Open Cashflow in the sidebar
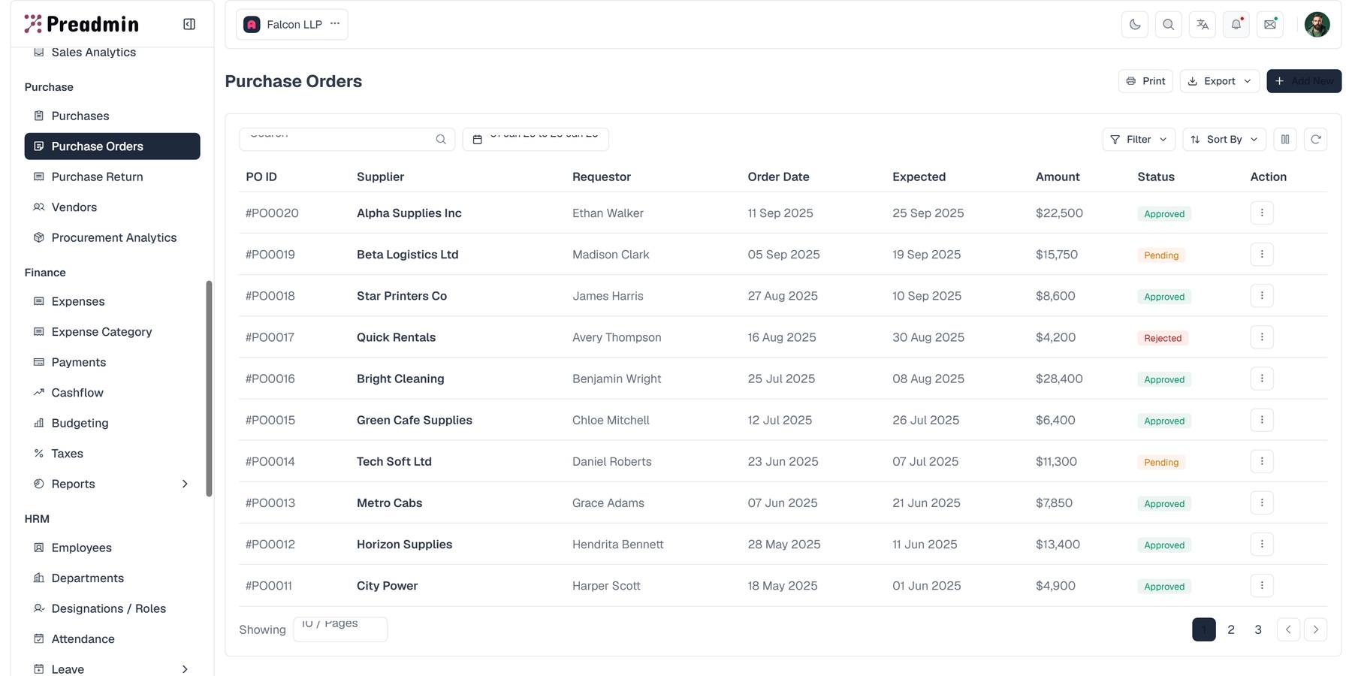This screenshot has height=676, width=1352. (112, 393)
